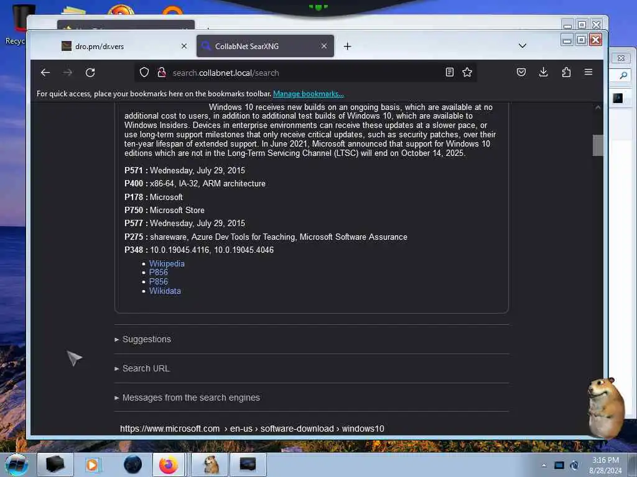Open the volume tray icon
Viewport: 637px width, 477px height.
574,465
